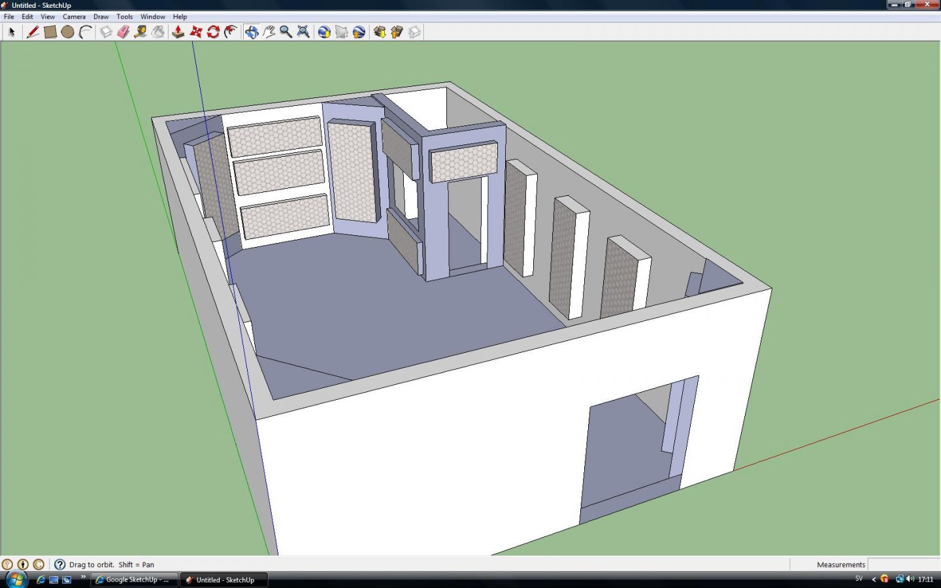Click Switch Between Windows Quick Launch icon

click(67, 580)
